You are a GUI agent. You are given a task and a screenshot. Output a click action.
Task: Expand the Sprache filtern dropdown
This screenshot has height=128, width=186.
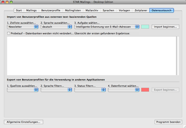[56, 90]
